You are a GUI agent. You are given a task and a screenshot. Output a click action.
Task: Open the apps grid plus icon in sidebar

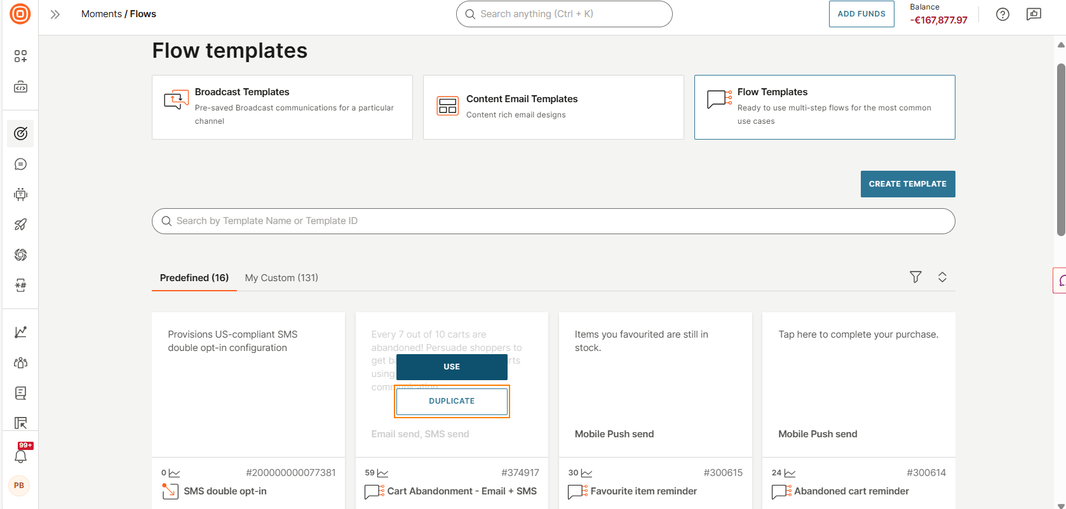20,56
